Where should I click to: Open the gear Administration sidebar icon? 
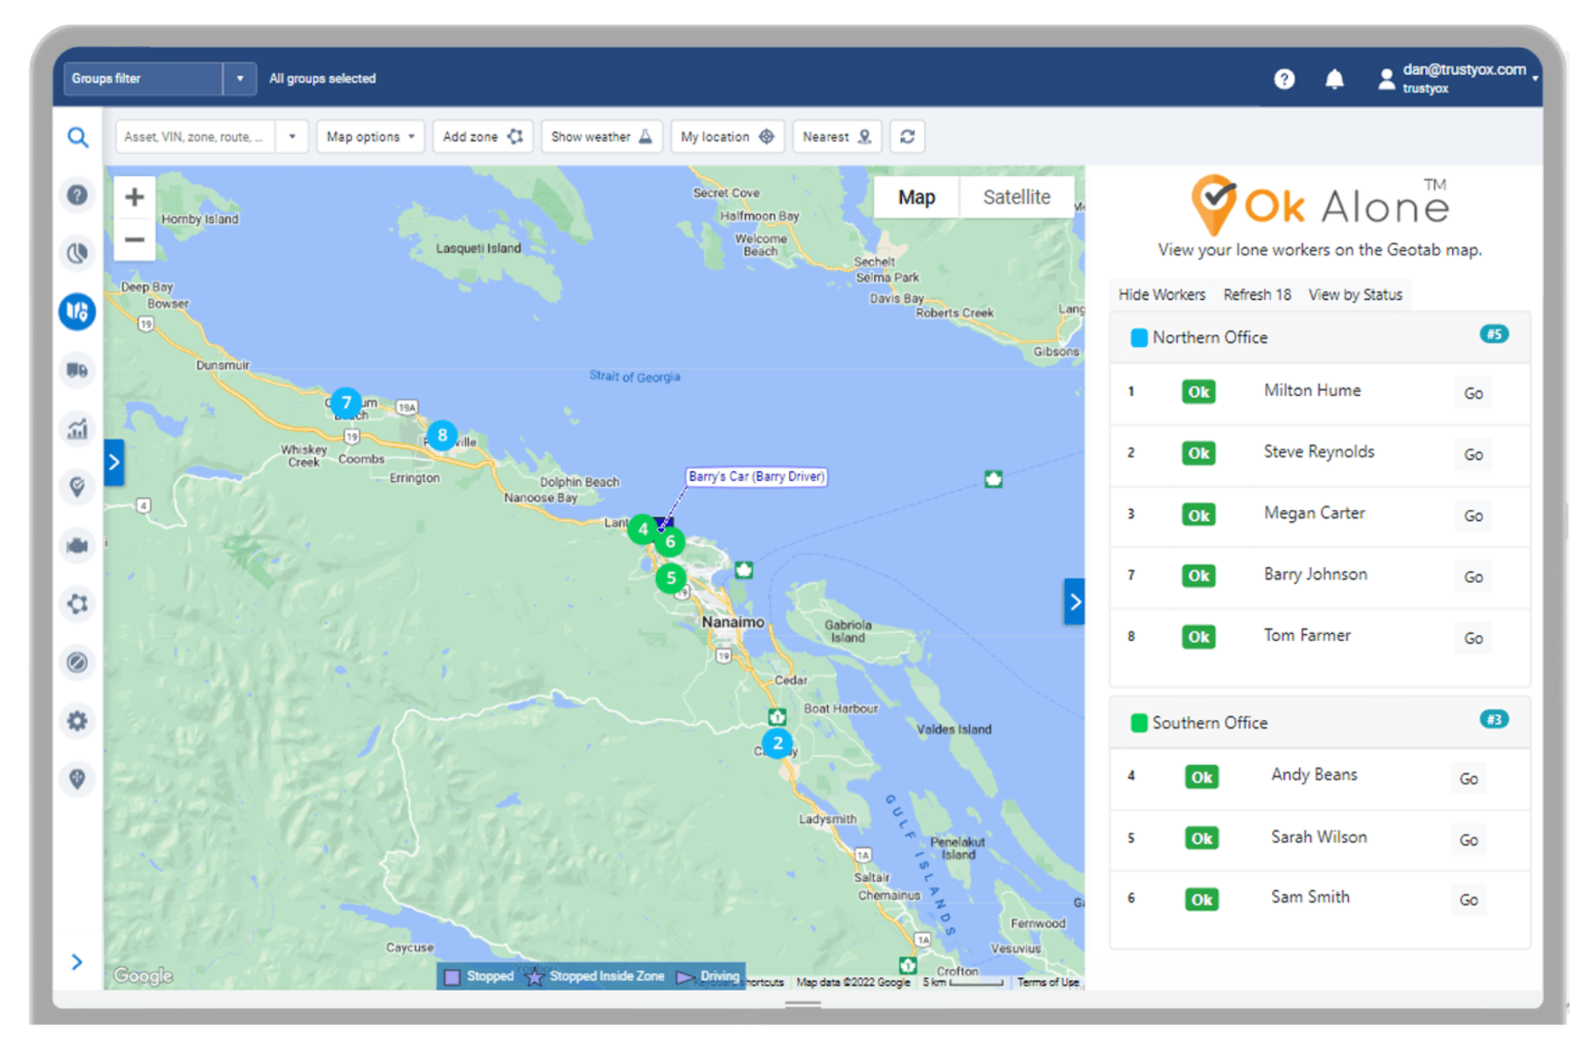pyautogui.click(x=77, y=721)
